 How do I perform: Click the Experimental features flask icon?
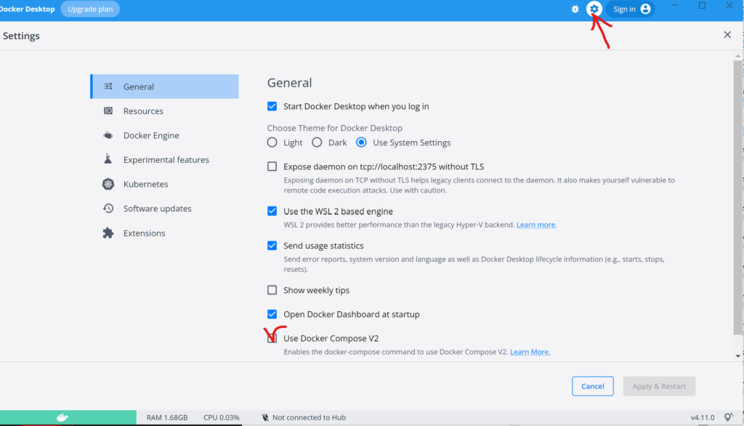coord(108,159)
